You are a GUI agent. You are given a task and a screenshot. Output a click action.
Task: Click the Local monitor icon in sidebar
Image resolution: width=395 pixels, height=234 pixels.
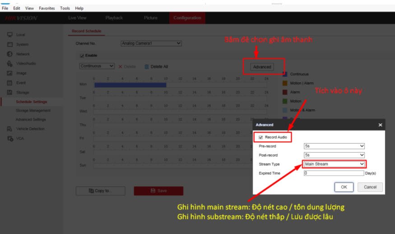pyautogui.click(x=9, y=35)
